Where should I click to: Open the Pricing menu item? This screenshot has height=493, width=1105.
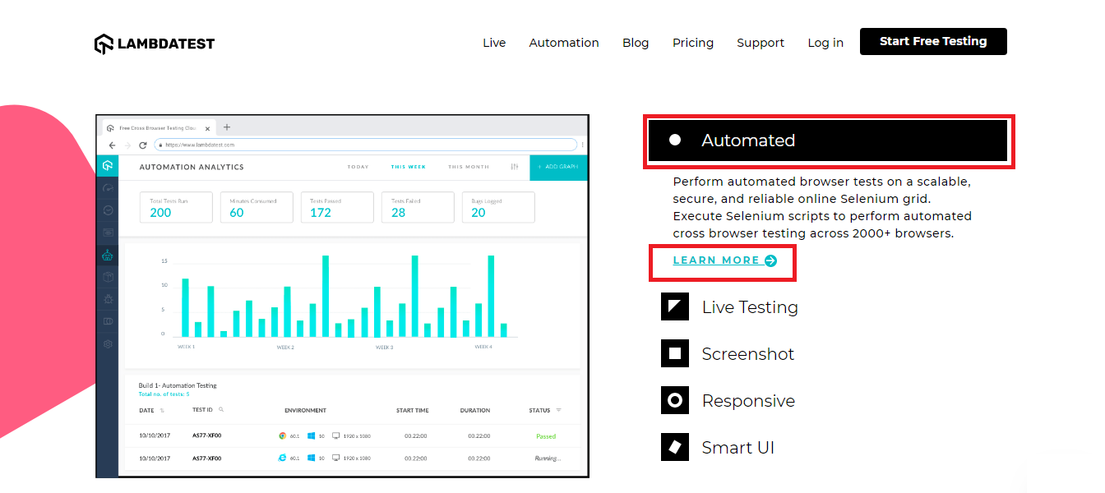(x=693, y=43)
